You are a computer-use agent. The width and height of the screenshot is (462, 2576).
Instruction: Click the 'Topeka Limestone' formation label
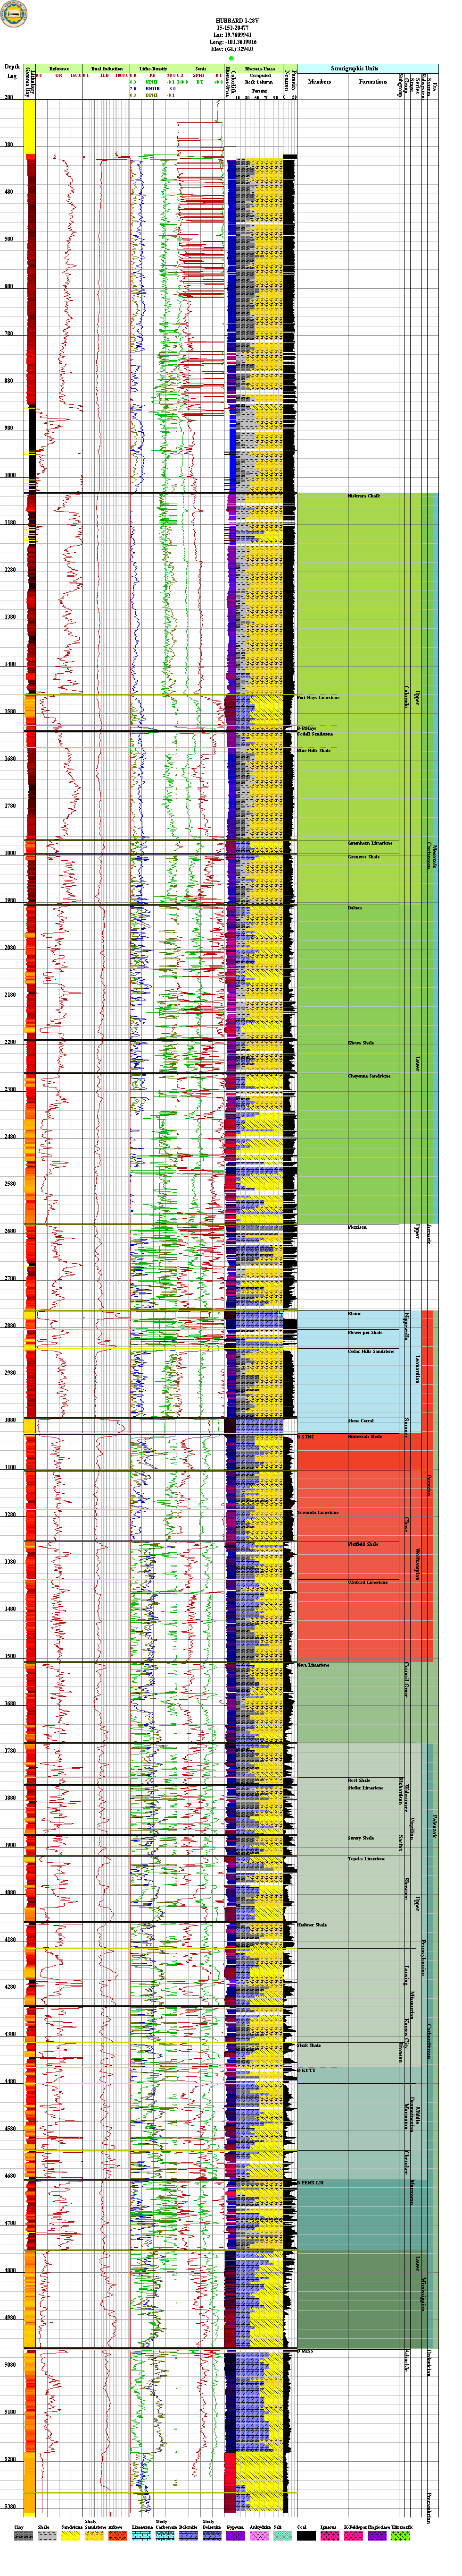(367, 1859)
